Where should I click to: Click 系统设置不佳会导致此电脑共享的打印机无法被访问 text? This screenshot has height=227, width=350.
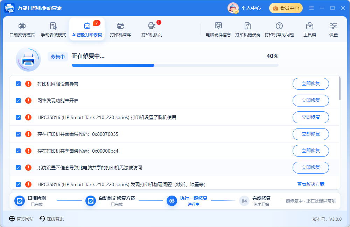click(90, 168)
